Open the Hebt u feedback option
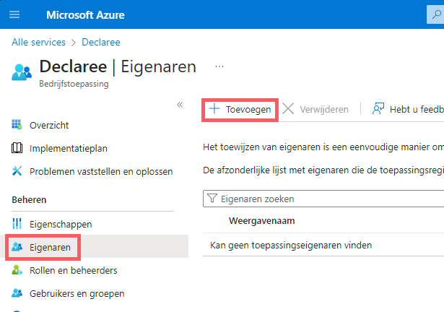 pos(415,109)
